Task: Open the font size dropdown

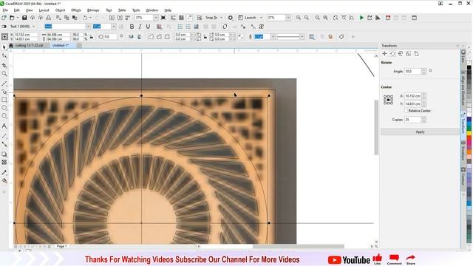Action: coord(114,27)
